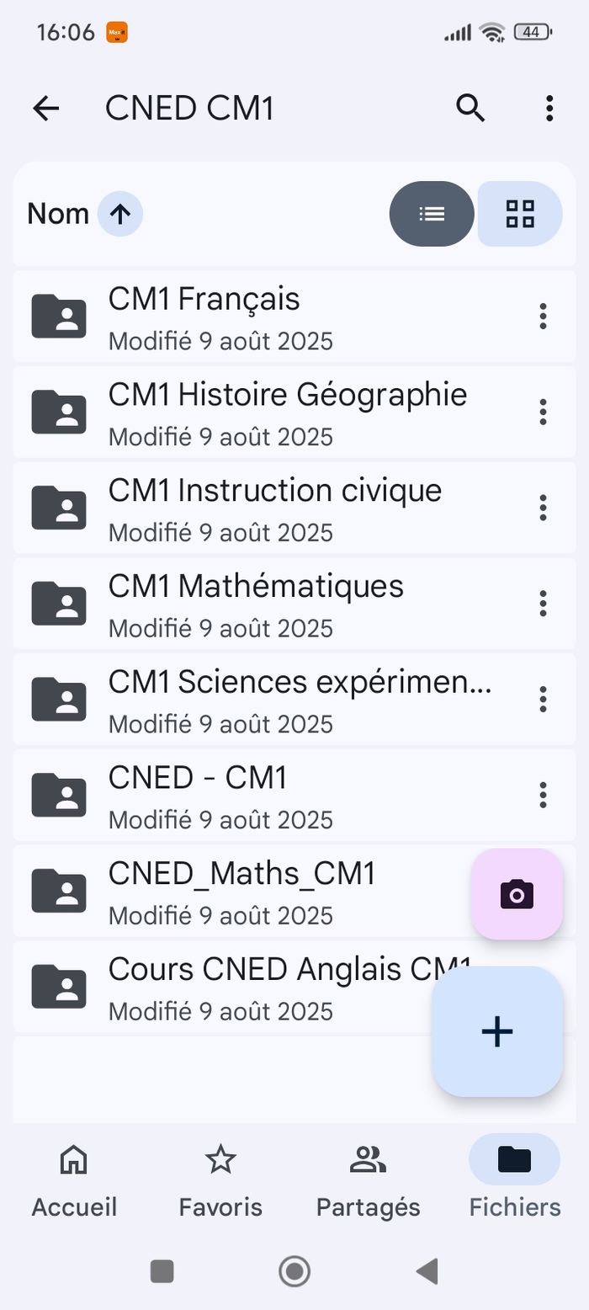Viewport: 589px width, 1310px height.
Task: Open more options for CM1 Instruction civique
Action: tap(543, 508)
